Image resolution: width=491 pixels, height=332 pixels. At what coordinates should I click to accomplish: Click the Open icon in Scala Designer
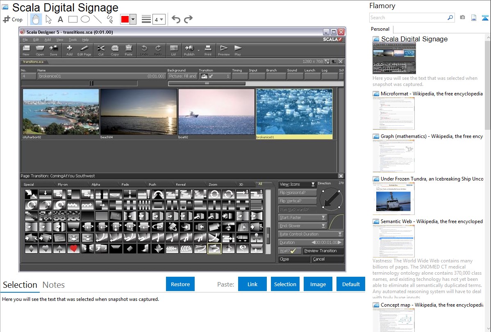[x=40, y=50]
